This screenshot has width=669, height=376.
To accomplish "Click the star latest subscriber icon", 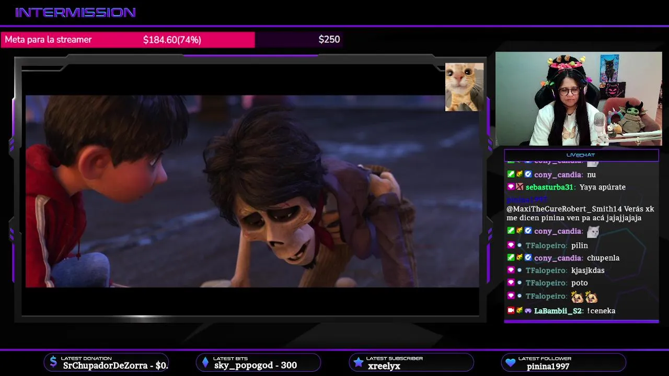I will pyautogui.click(x=358, y=362).
